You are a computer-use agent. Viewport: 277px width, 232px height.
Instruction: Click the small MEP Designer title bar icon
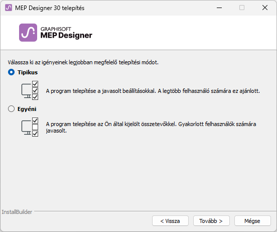[x=9, y=8]
